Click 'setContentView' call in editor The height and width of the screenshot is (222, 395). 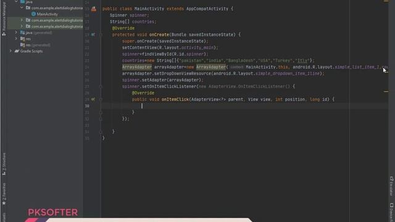139,47
